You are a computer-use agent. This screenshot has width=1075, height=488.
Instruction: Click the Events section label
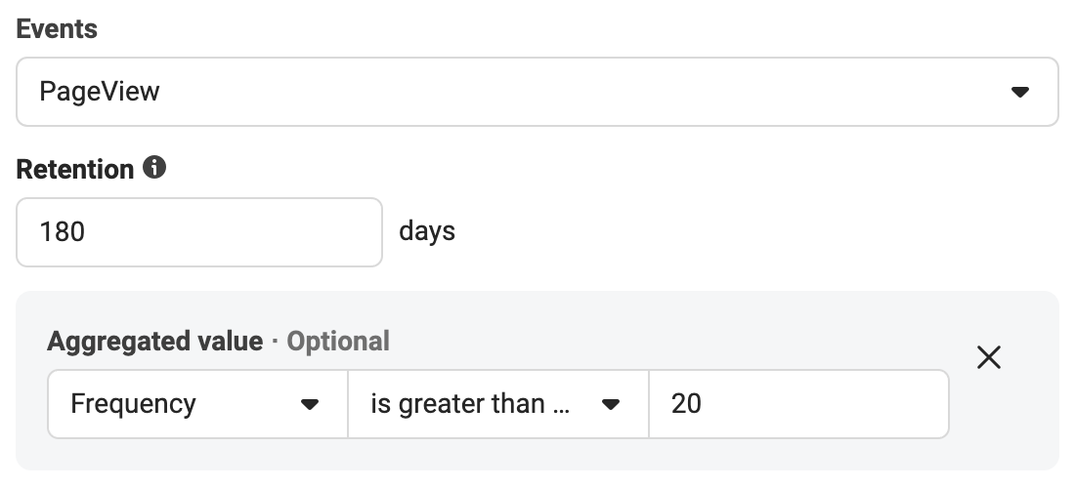point(57,28)
